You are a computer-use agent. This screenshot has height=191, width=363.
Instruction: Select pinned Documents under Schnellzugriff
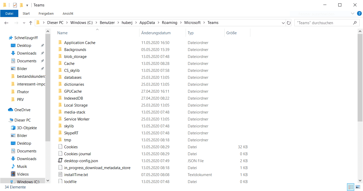click(27, 61)
